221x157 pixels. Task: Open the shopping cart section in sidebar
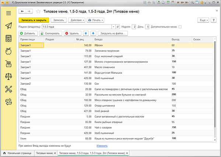point(8,64)
